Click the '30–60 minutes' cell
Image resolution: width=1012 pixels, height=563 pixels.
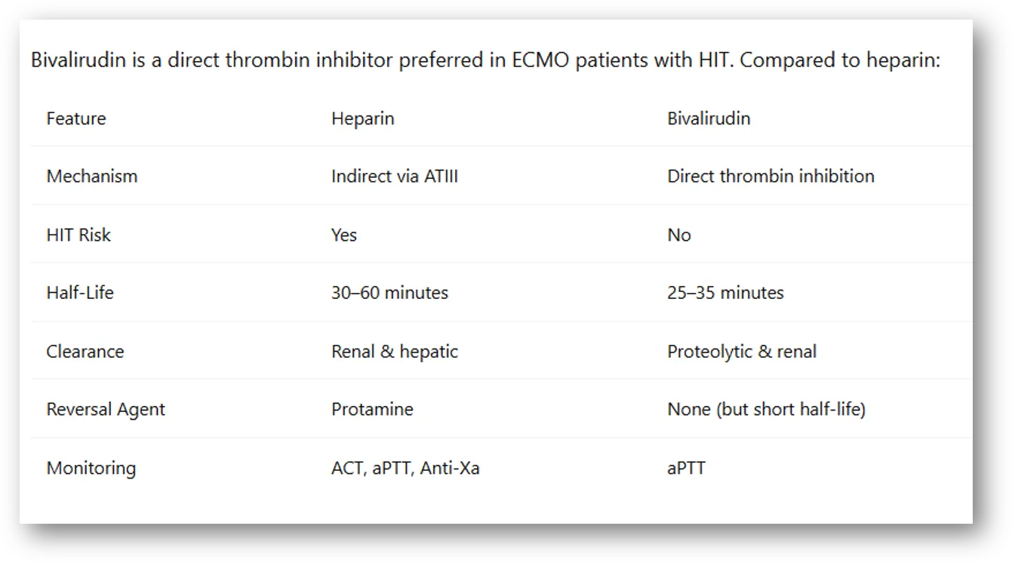click(389, 293)
